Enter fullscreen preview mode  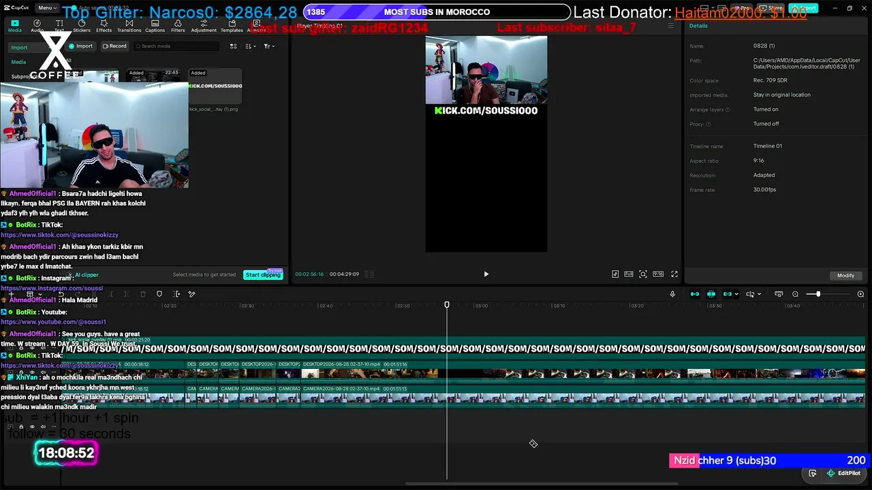coord(674,274)
